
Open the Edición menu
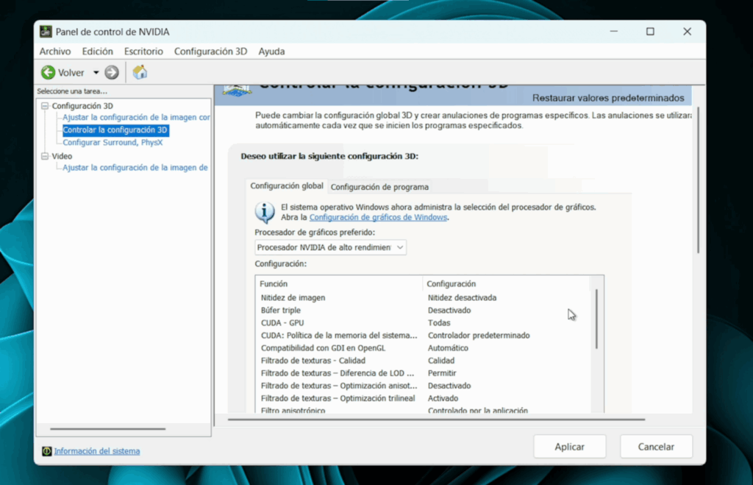(98, 52)
